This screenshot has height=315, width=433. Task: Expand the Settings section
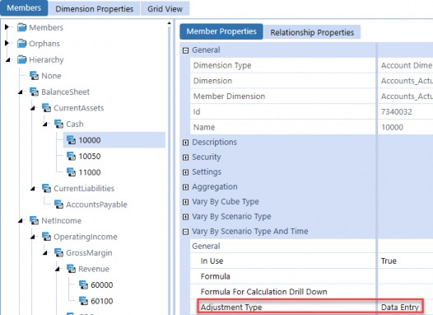tap(185, 172)
